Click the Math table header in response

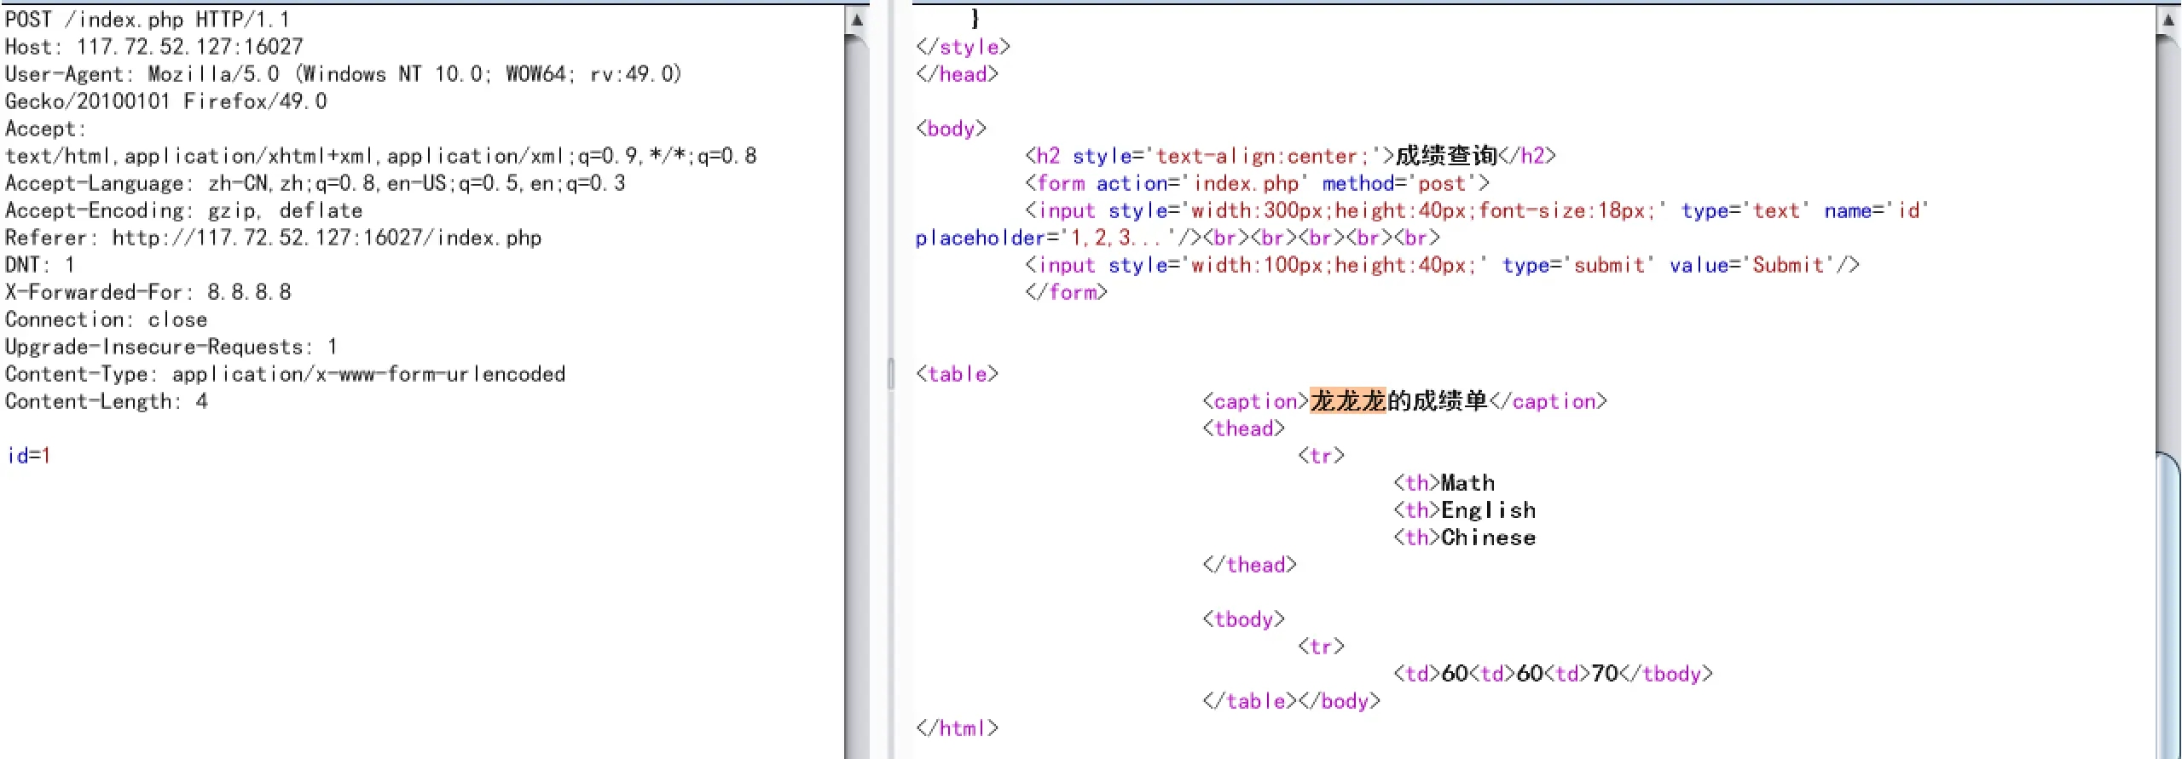(x=1467, y=483)
